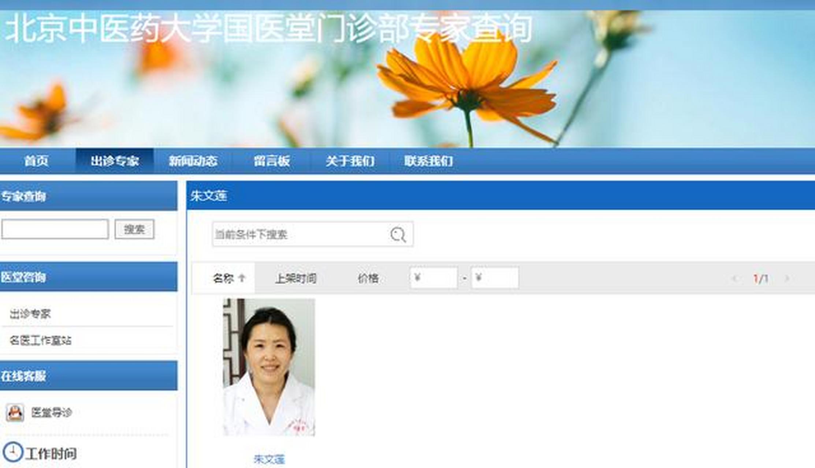Select the 名称 sort tab
The width and height of the screenshot is (815, 468).
point(223,278)
